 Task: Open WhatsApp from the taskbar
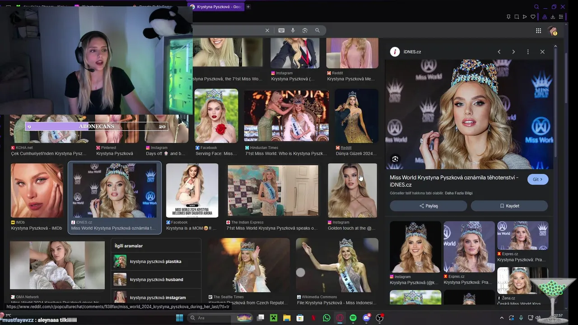[x=326, y=318]
